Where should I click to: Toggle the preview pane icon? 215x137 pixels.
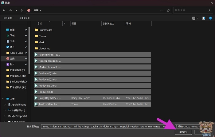coord(203,18)
